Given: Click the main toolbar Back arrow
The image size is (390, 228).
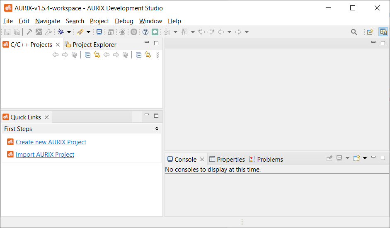Looking at the screenshot, I should [x=221, y=32].
